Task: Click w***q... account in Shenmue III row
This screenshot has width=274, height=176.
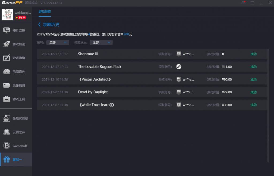Action: click(x=188, y=54)
